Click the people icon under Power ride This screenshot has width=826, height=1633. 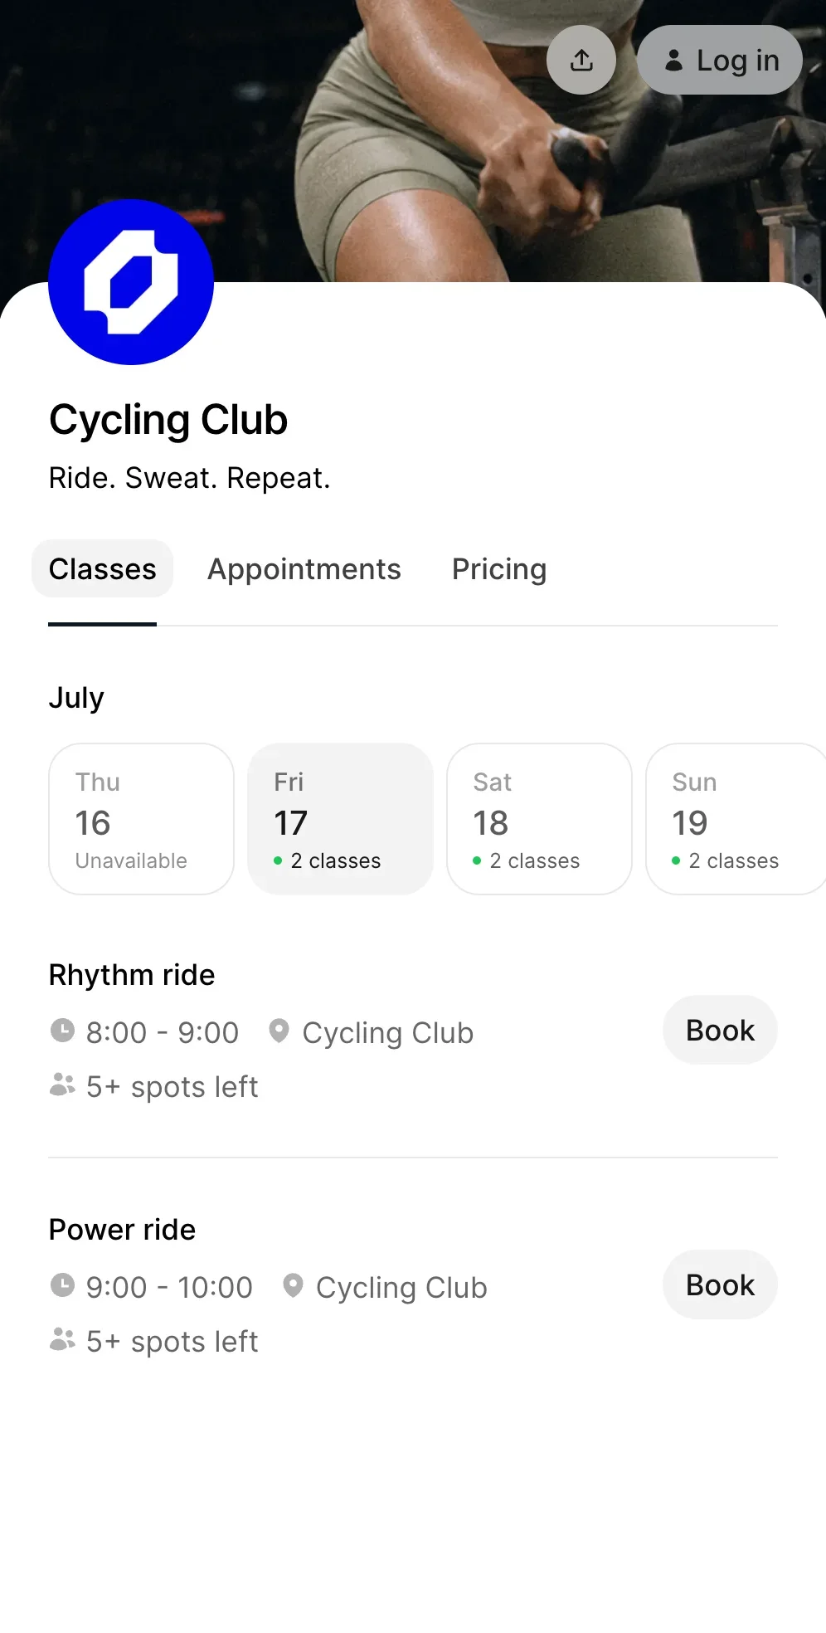(62, 1339)
